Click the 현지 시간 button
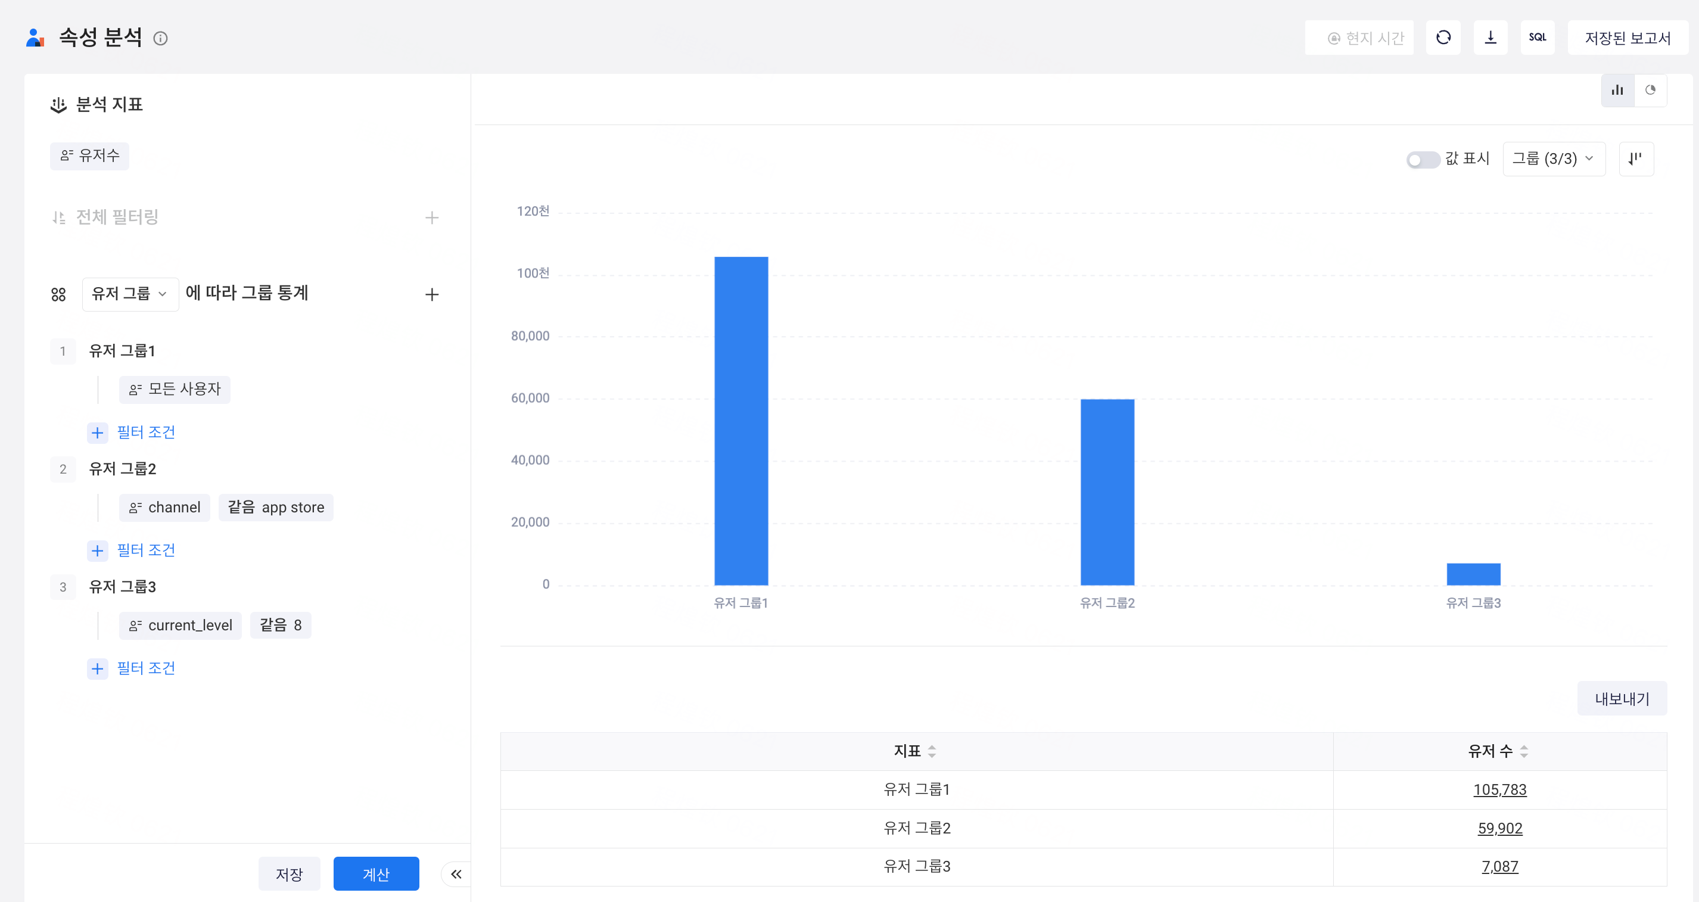This screenshot has width=1699, height=902. click(1359, 38)
